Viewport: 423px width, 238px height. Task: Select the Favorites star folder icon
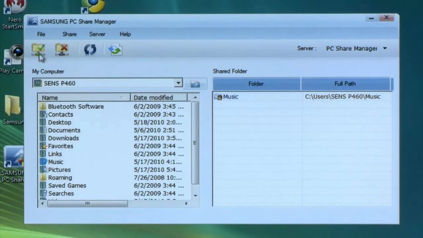pos(43,146)
